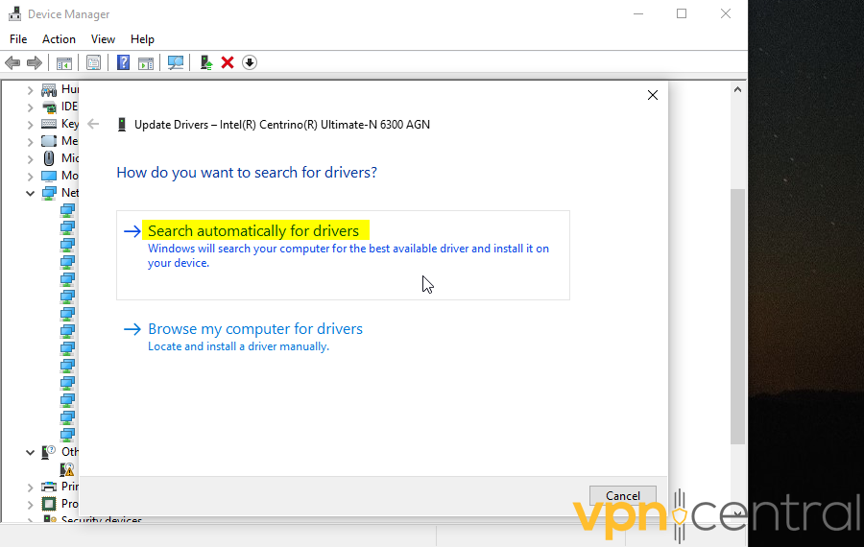
Task: Select the Mice category icon
Action: click(x=49, y=158)
